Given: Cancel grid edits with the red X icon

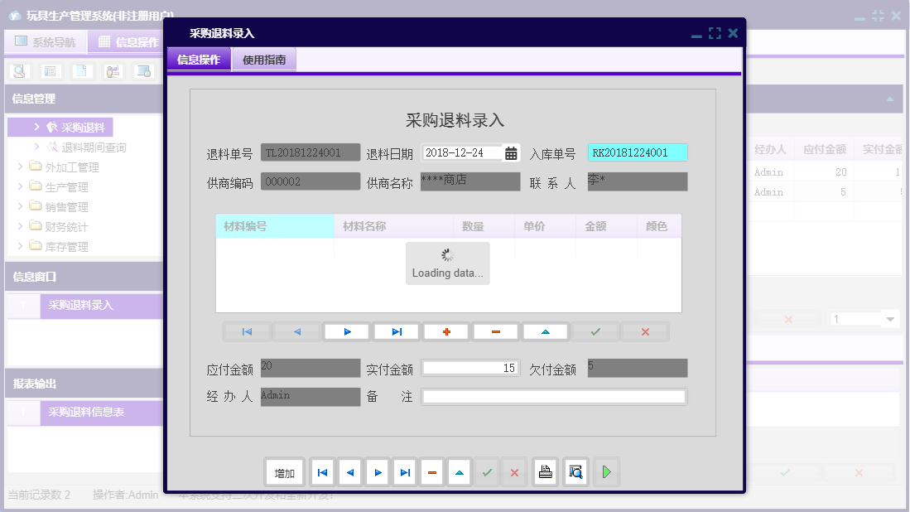Looking at the screenshot, I should tap(645, 331).
